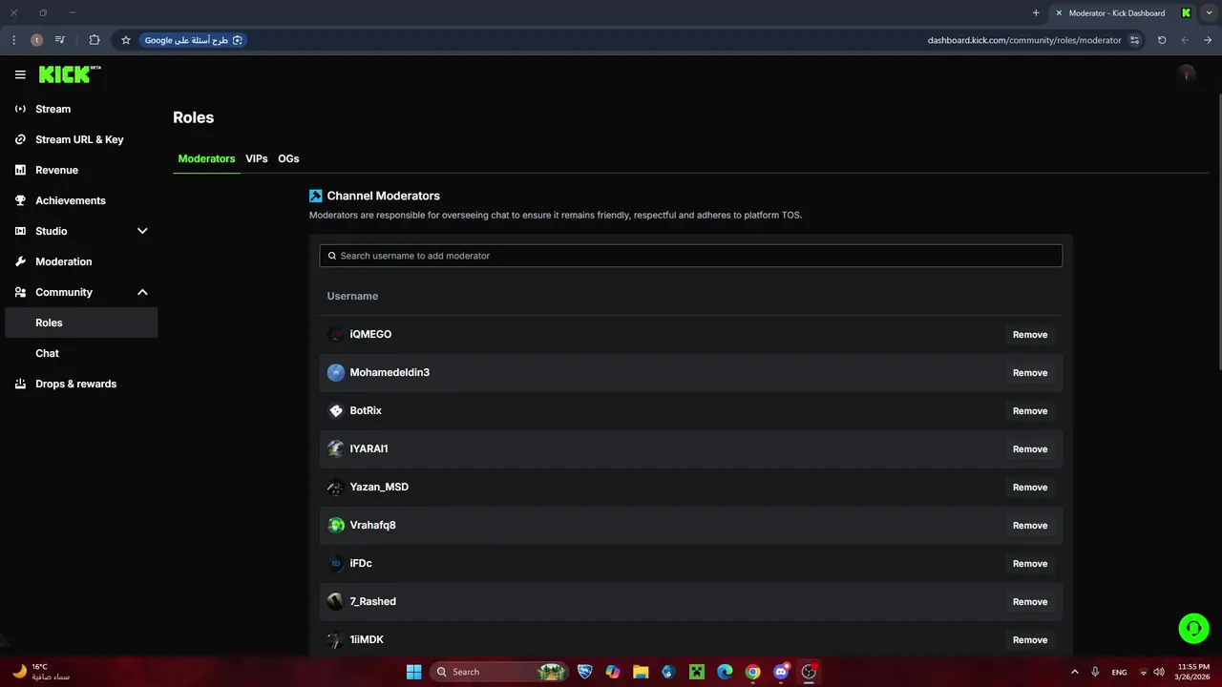Reload the page
1222x687 pixels.
click(x=1162, y=40)
